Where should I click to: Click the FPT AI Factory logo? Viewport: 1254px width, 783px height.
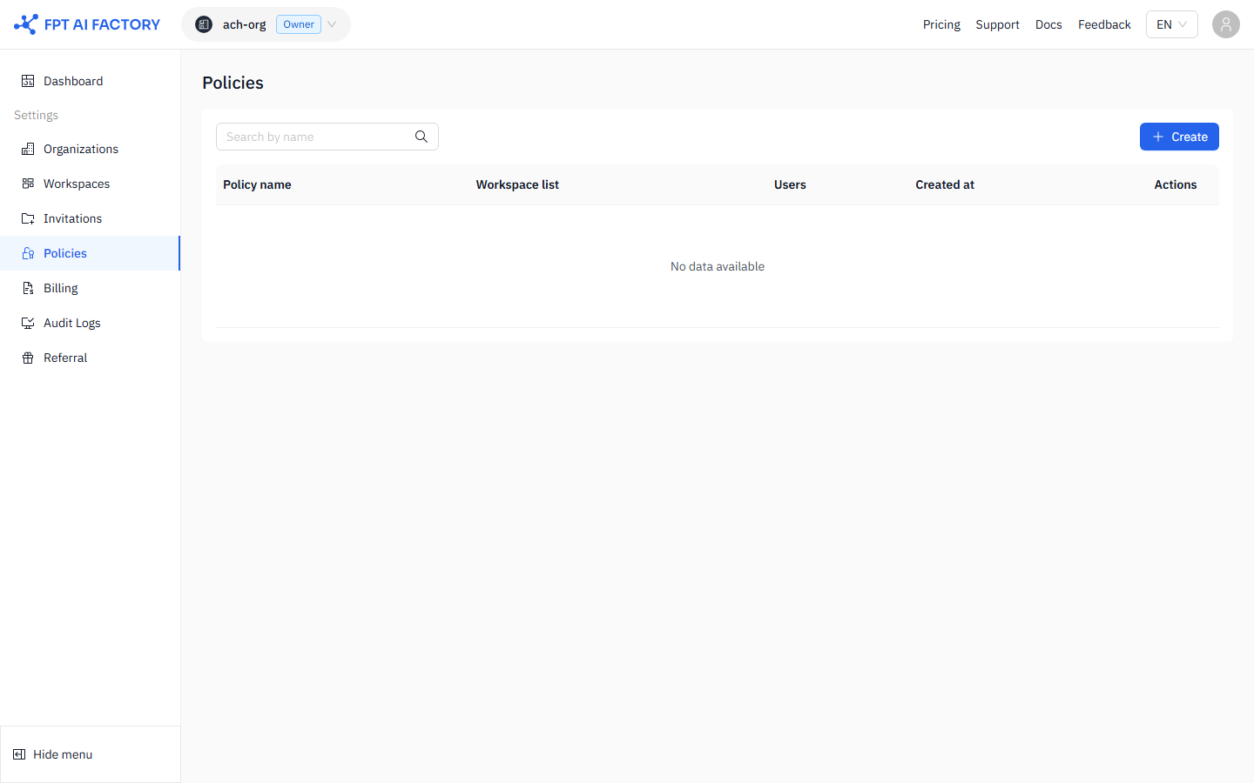pos(87,24)
